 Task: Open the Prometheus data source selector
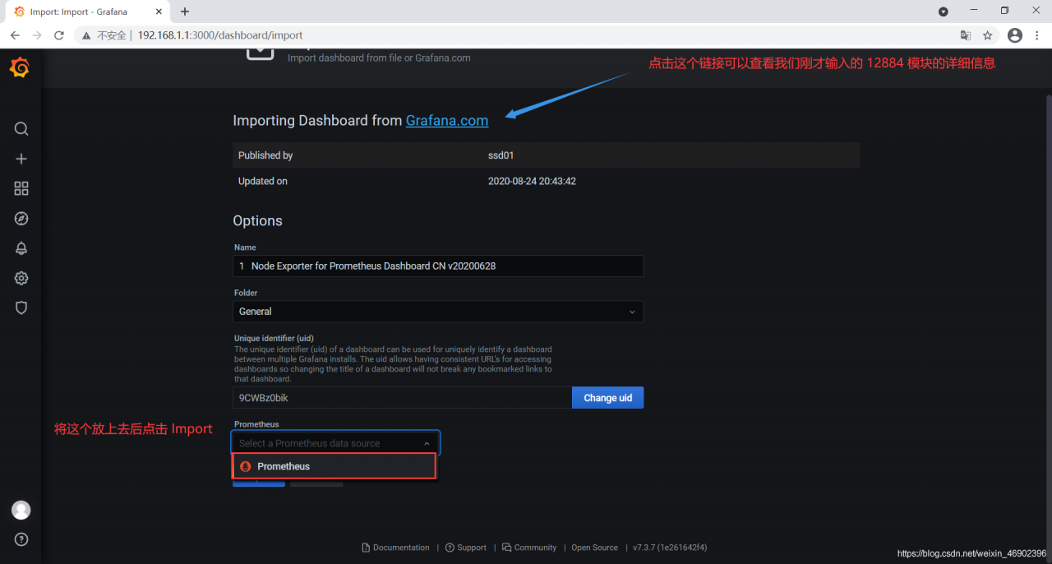click(x=336, y=443)
